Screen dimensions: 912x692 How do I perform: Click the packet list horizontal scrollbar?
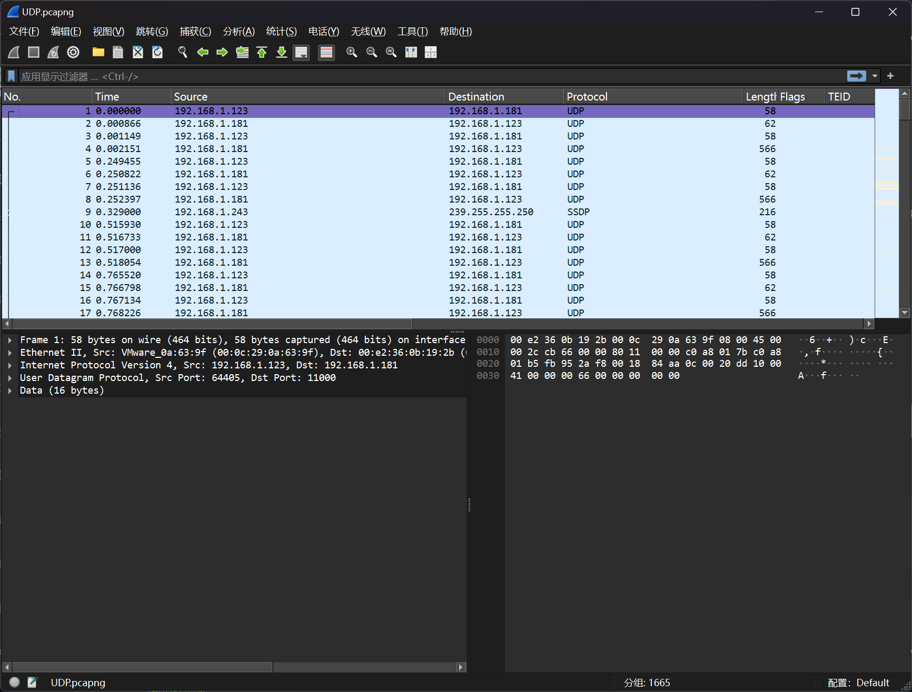click(x=212, y=324)
